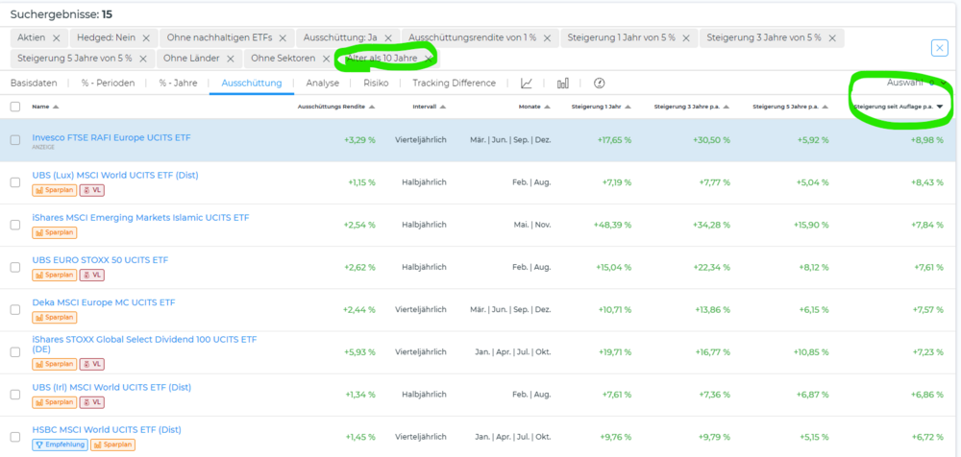961x457 pixels.
Task: Tick checkbox for Deka MSCI Europe MC
Action: [x=14, y=309]
